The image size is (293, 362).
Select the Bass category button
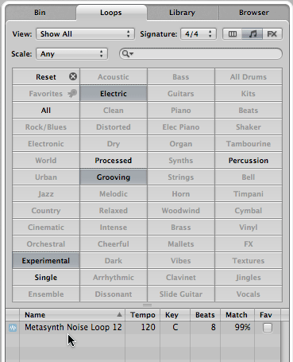[181, 76]
